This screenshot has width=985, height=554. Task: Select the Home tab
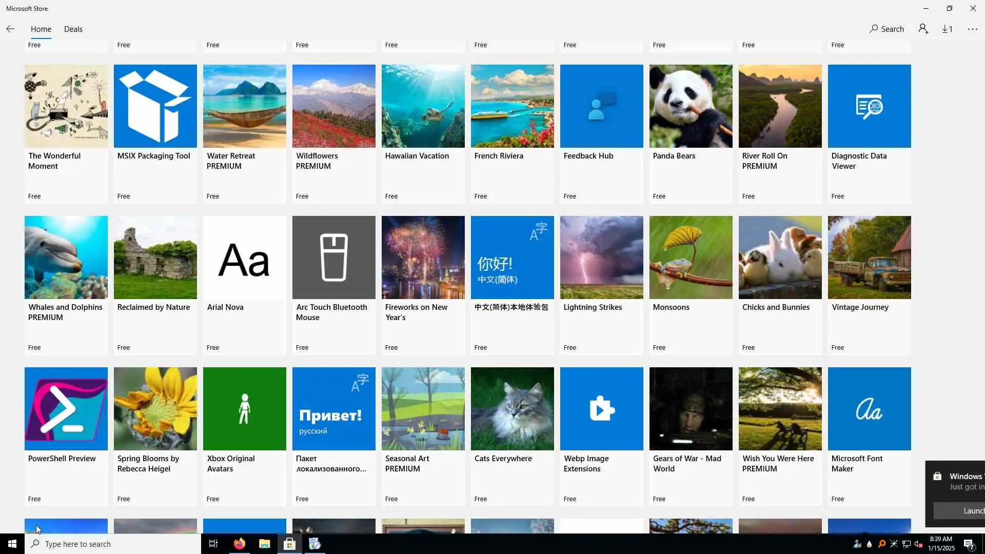click(x=41, y=29)
